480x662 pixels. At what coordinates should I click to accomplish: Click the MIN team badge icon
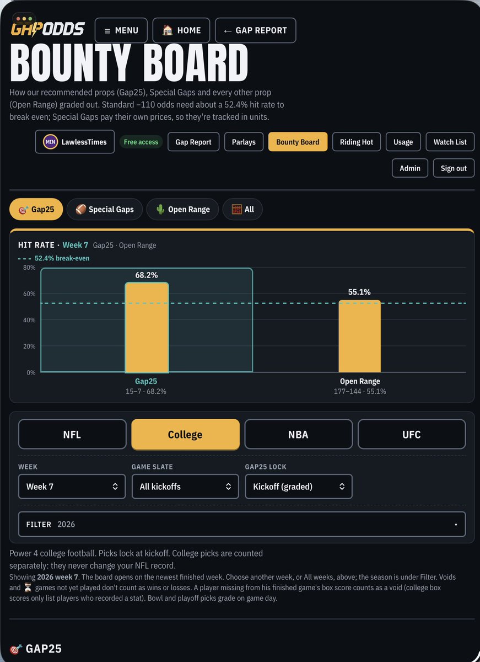51,142
